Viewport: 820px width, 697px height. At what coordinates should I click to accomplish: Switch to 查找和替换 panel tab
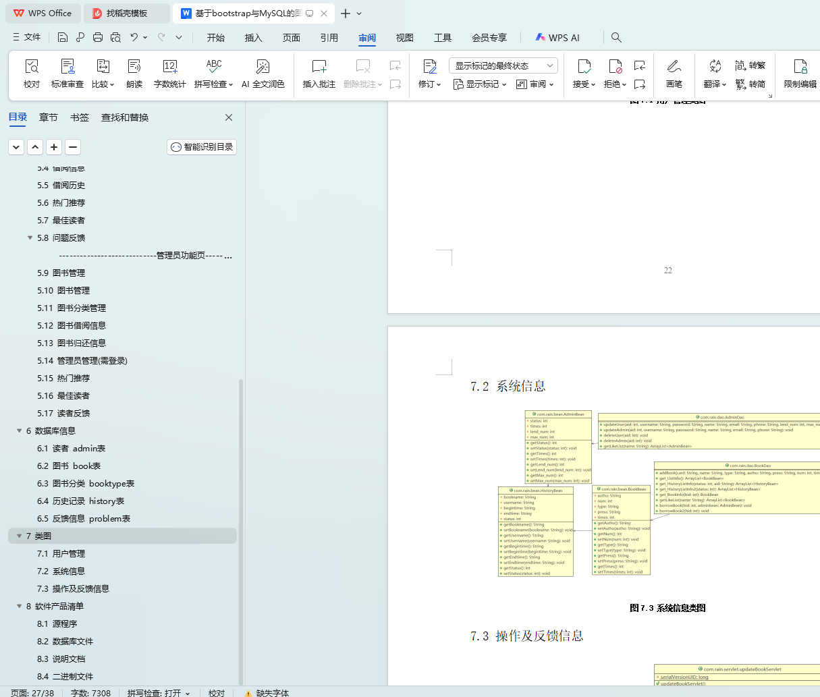(x=125, y=117)
